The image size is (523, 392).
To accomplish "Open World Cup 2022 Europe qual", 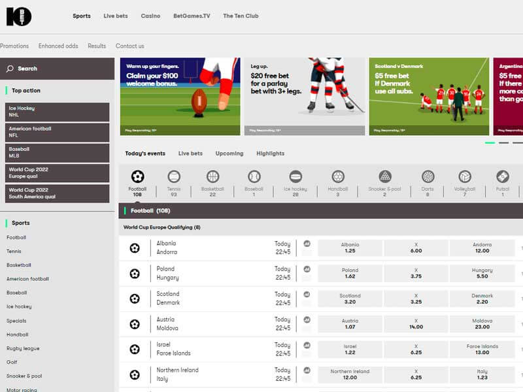I will (57, 173).
